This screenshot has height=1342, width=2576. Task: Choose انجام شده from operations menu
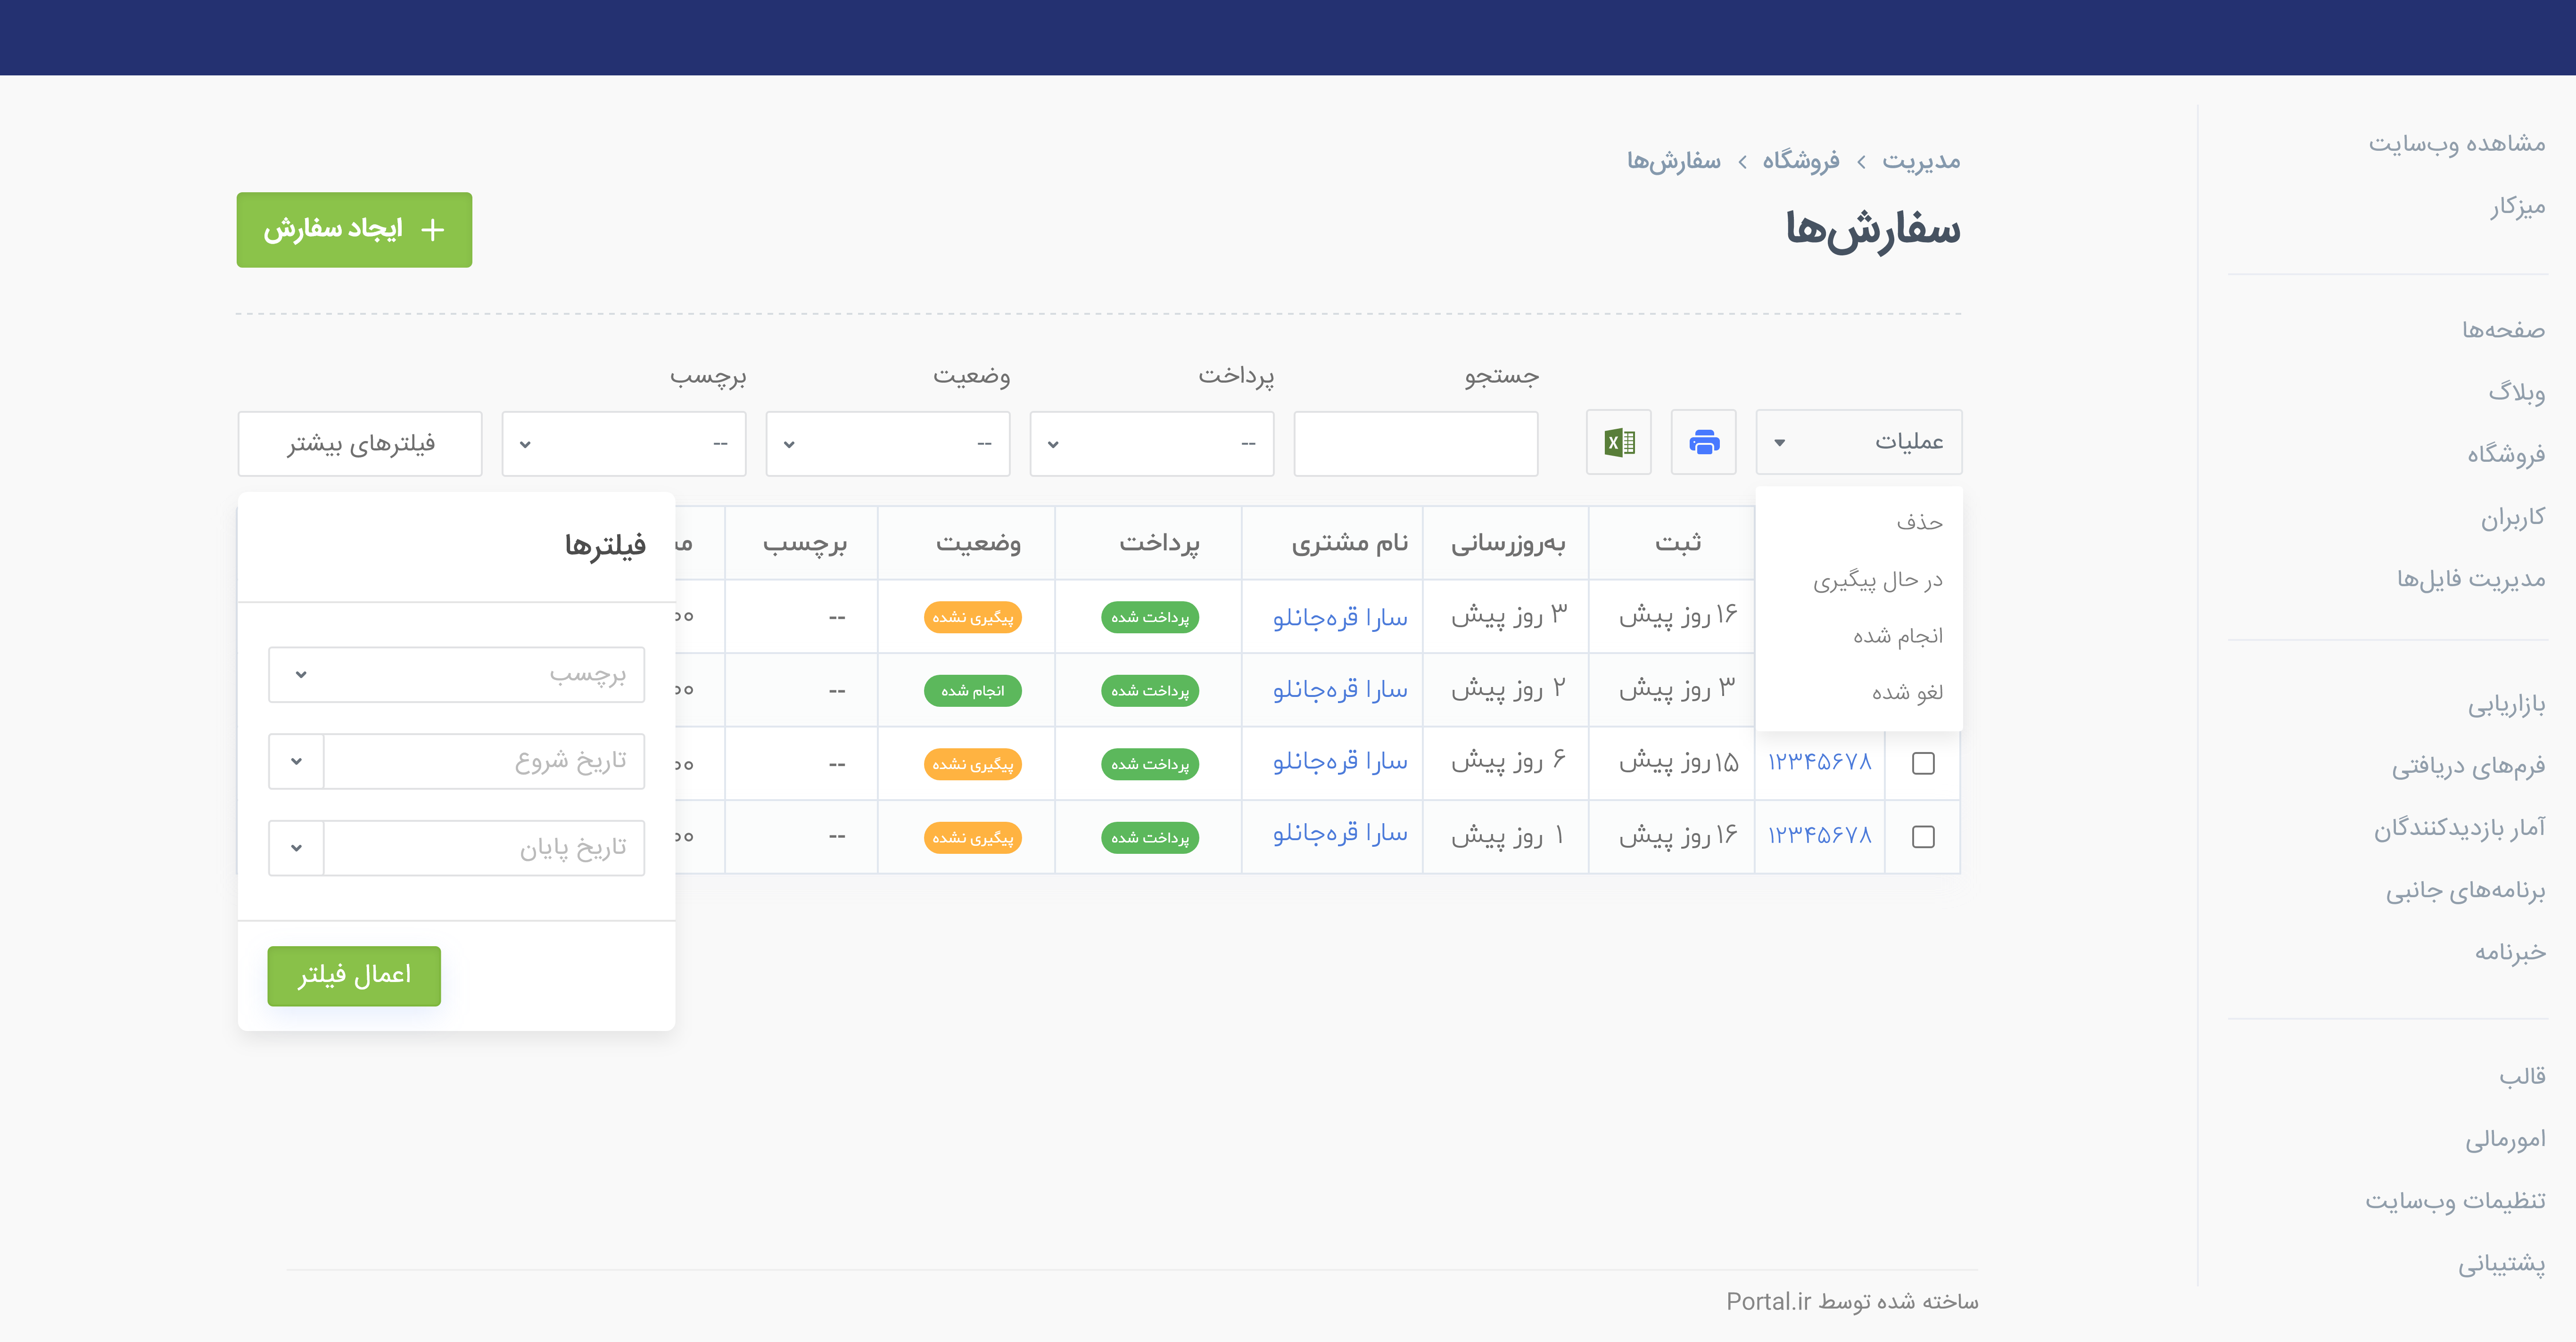(x=1897, y=636)
